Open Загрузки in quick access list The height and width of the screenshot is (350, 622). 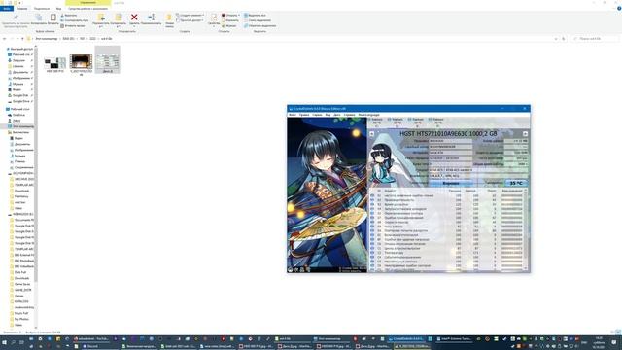pos(17,60)
